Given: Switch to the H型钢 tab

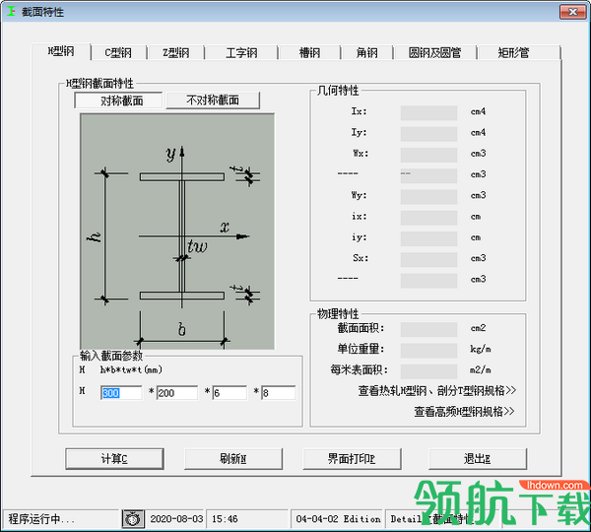Looking at the screenshot, I should (x=61, y=51).
